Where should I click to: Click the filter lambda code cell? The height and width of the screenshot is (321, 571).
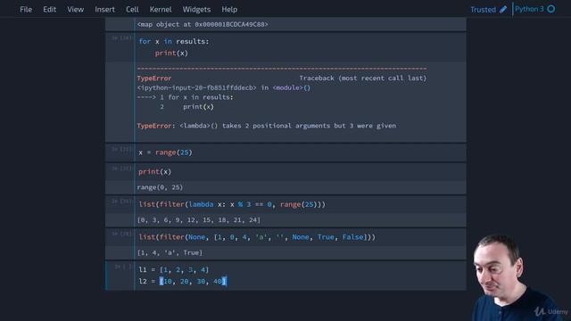click(301, 204)
